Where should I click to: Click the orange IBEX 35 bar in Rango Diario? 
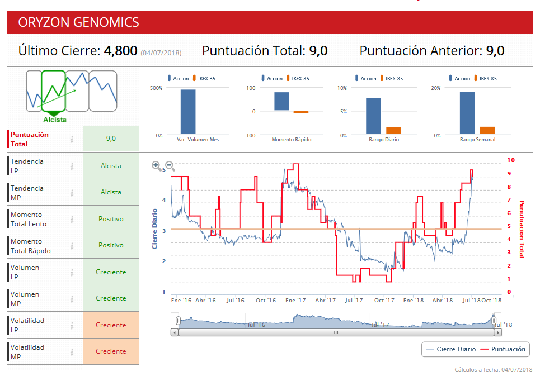(393, 130)
